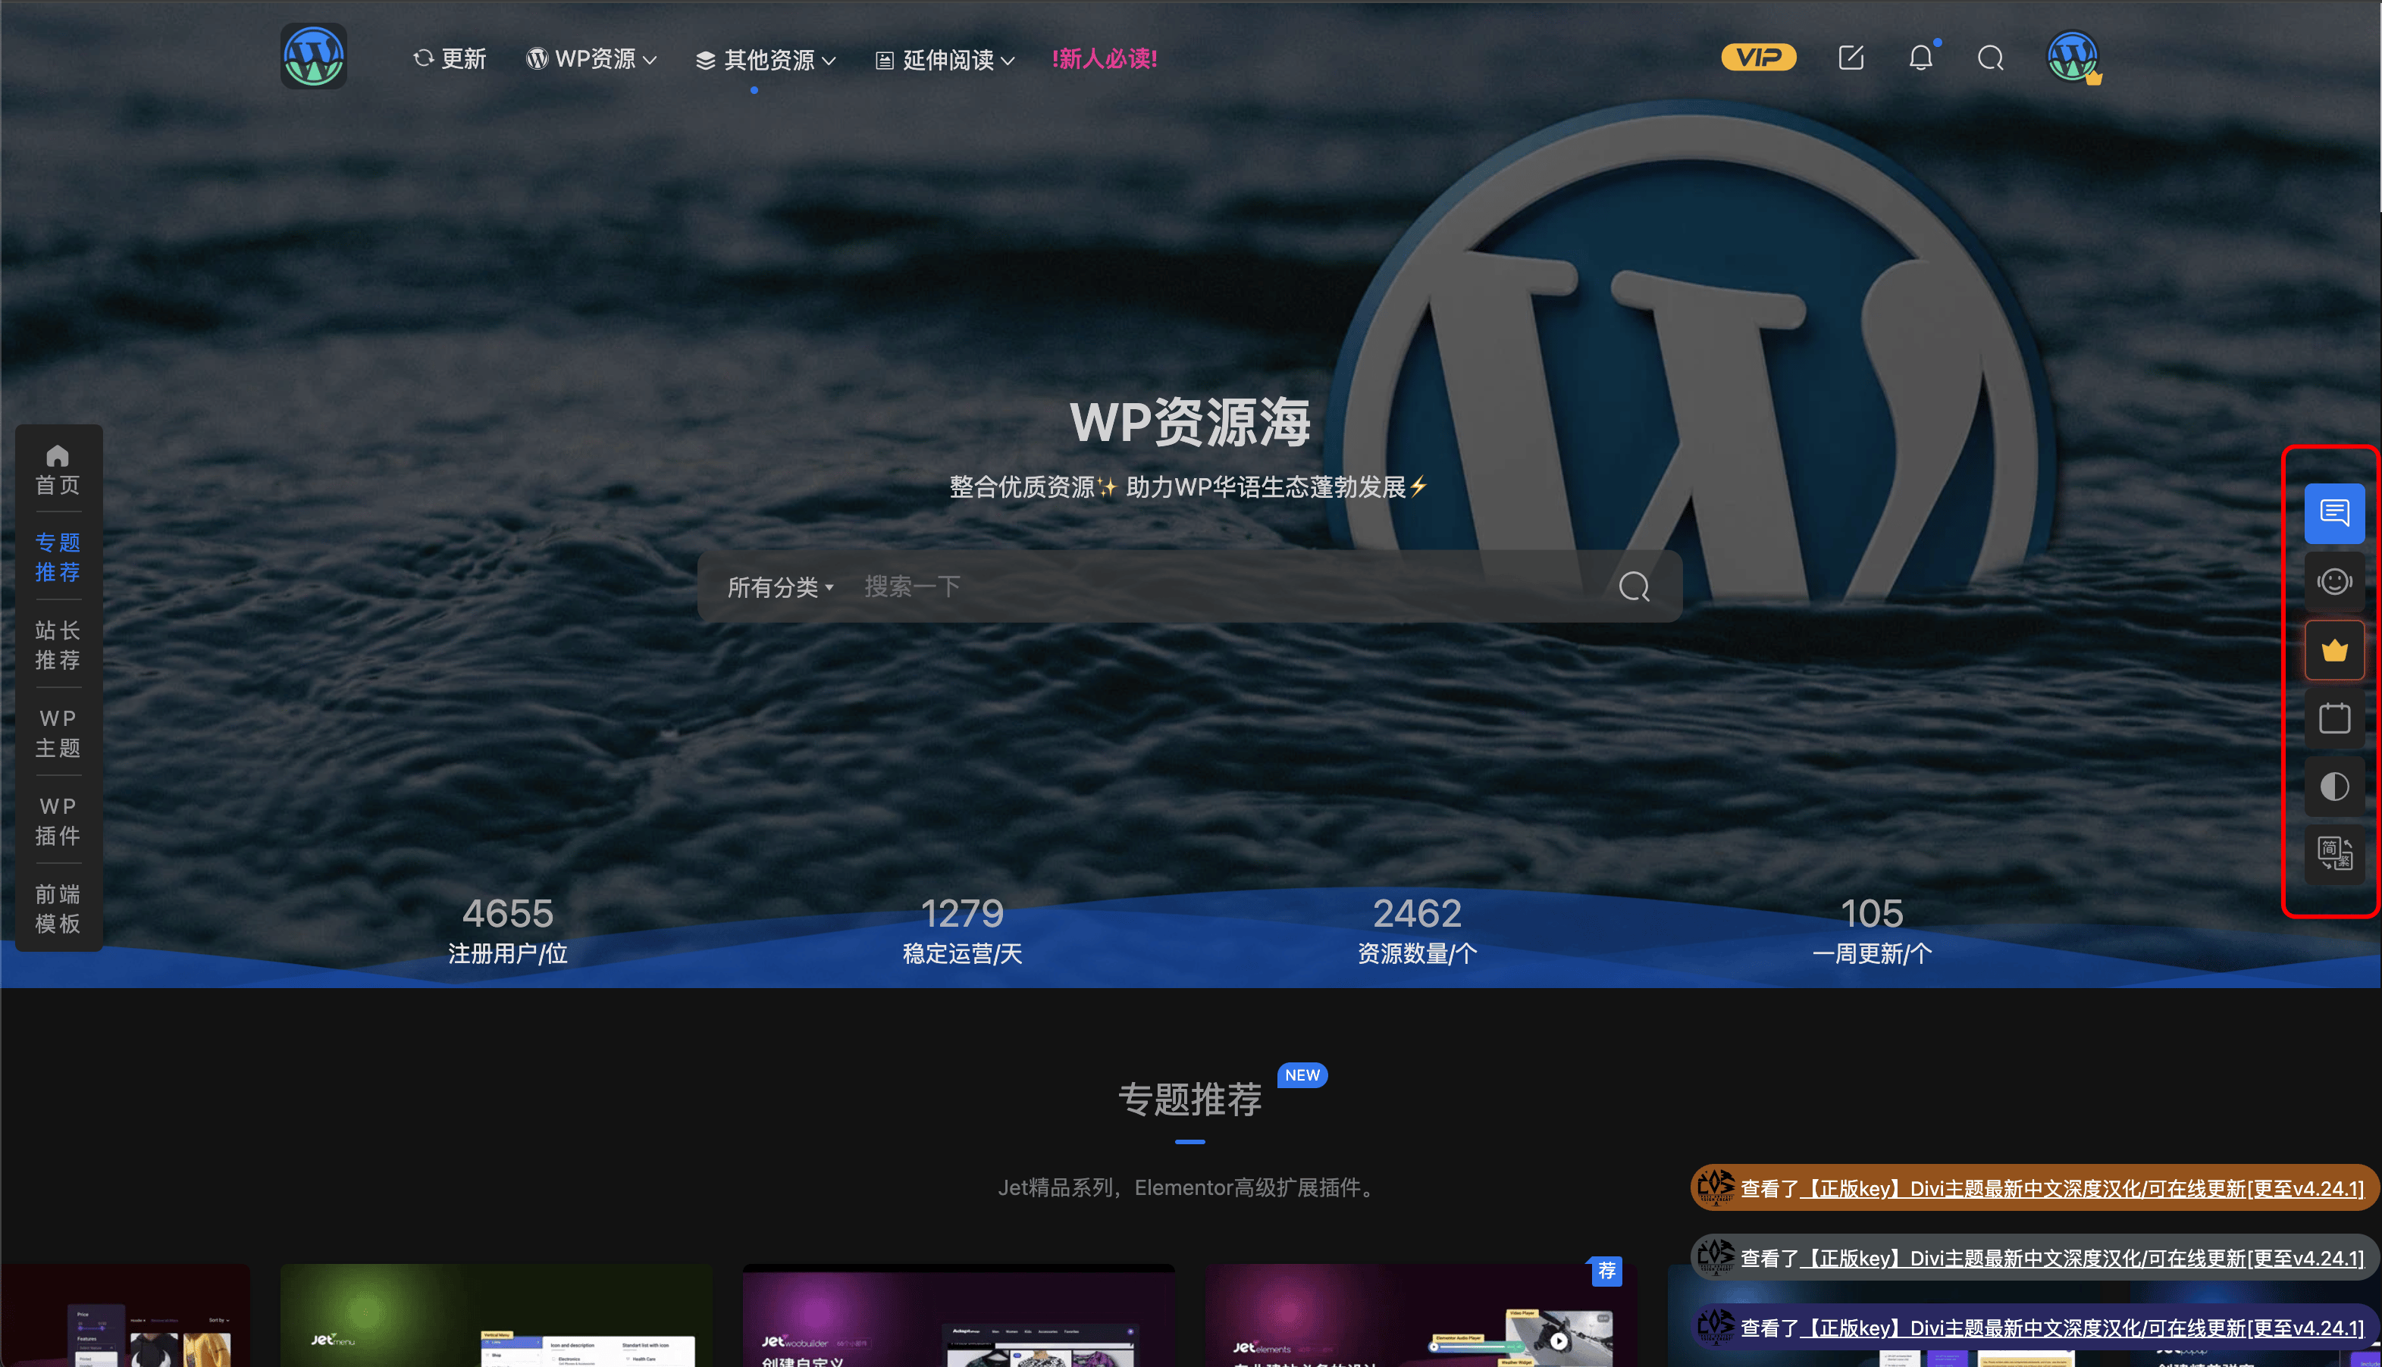Open notifications bell icon
Image resolution: width=2382 pixels, height=1367 pixels.
pyautogui.click(x=1921, y=58)
